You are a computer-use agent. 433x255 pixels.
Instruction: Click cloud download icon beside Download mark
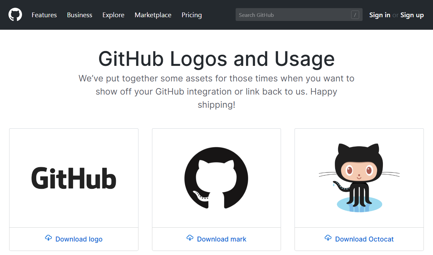click(x=190, y=238)
